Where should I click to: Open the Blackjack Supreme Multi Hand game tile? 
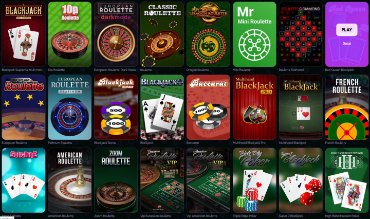[x=24, y=34]
